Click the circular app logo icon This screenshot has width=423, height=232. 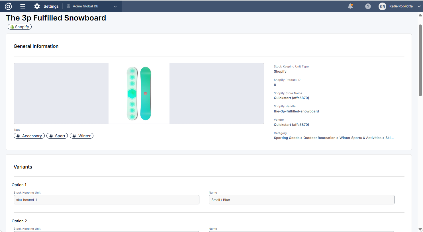[x=9, y=6]
